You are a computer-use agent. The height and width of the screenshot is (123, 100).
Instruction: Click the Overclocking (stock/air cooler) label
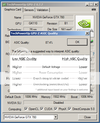coord(51,78)
